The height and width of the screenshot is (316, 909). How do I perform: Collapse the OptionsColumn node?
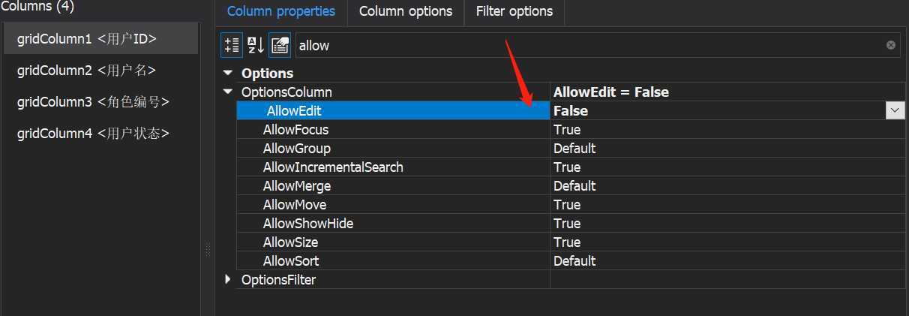click(x=228, y=92)
